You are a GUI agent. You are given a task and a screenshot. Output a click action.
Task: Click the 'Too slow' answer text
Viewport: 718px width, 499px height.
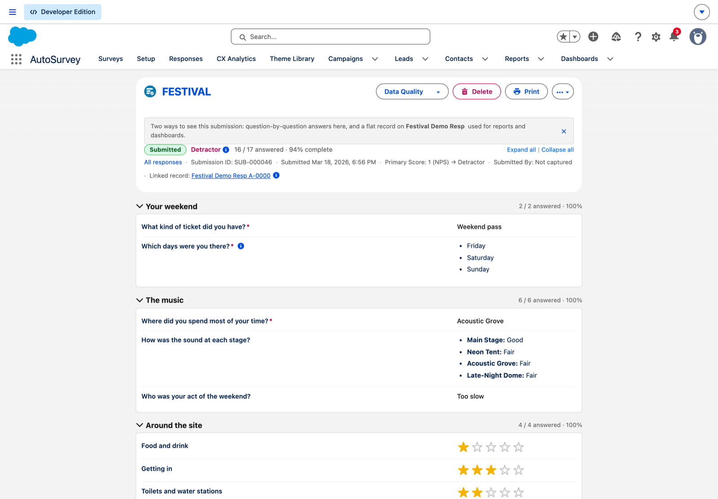coord(470,397)
